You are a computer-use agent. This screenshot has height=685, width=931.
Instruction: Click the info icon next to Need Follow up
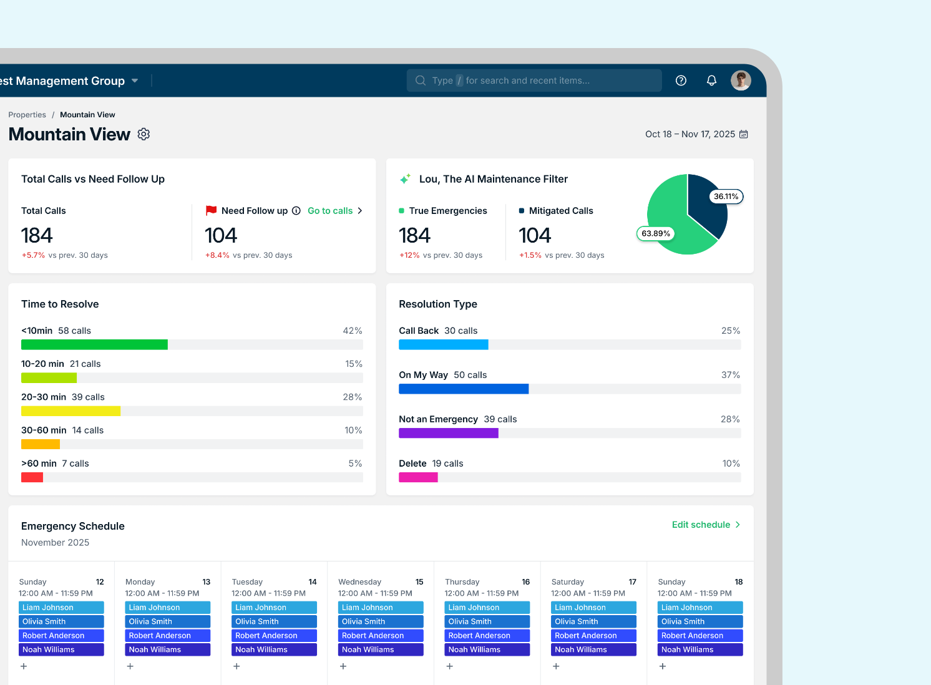click(x=296, y=211)
